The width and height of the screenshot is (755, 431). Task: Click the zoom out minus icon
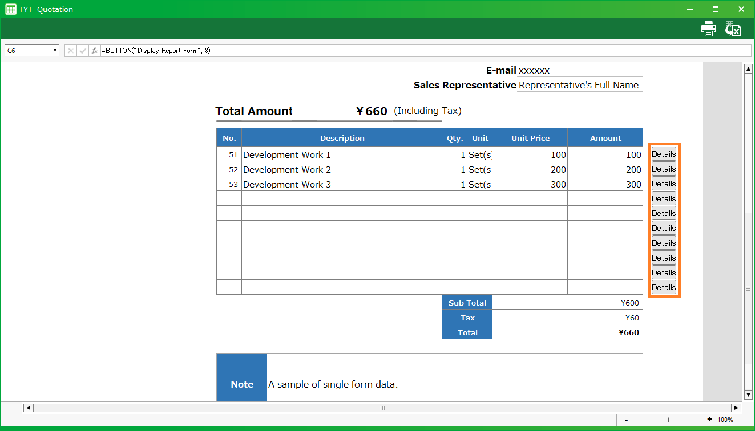pyautogui.click(x=627, y=420)
